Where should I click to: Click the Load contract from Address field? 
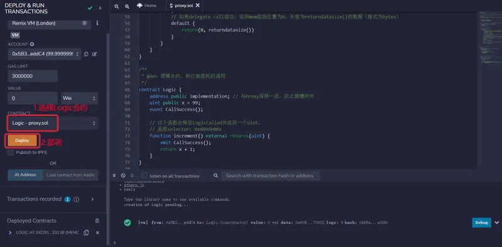[x=70, y=175]
